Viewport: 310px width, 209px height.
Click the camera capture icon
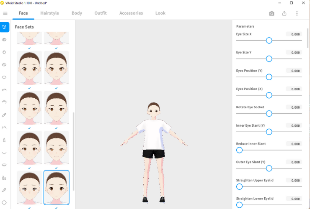click(x=271, y=13)
